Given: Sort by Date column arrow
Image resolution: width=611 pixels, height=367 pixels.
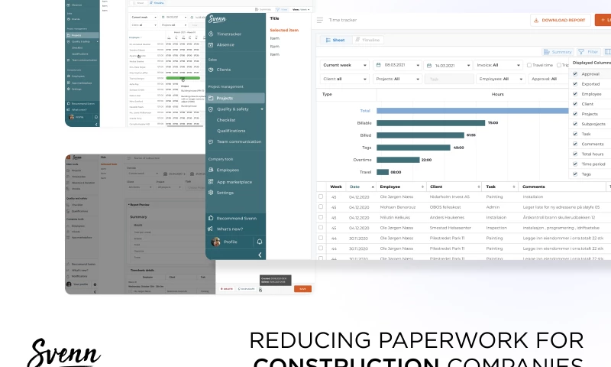Looking at the screenshot, I should [x=373, y=187].
